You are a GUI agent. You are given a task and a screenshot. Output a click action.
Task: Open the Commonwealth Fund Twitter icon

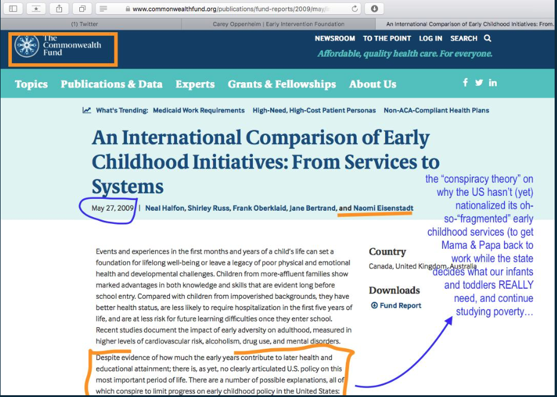tap(479, 83)
